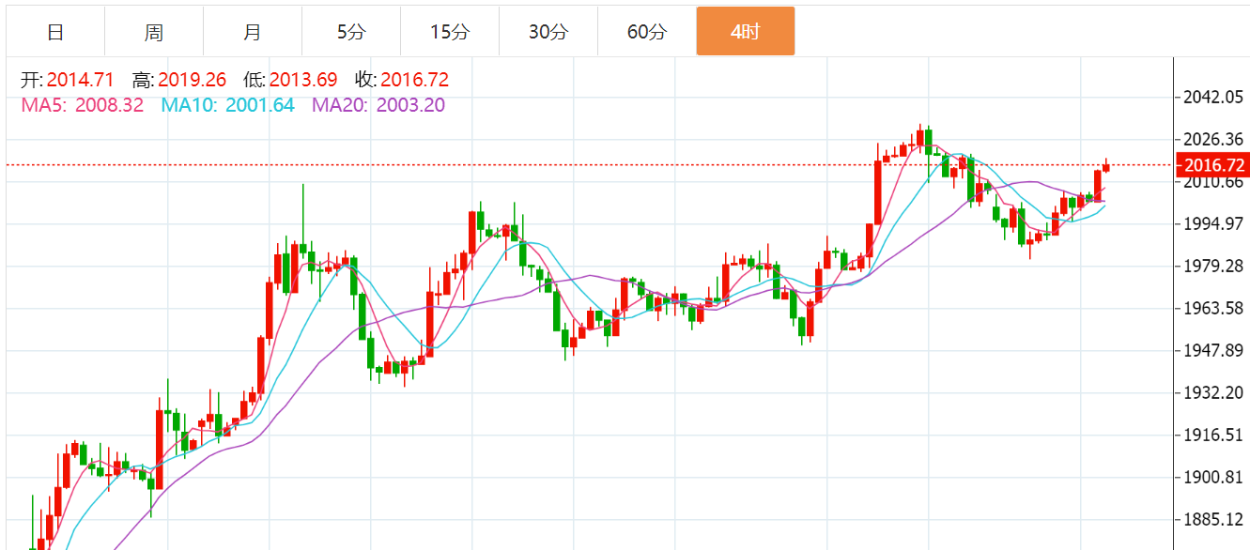Click the MA10: 2001.64 indicator label
Screen dimensions: 1250x550
[228, 105]
